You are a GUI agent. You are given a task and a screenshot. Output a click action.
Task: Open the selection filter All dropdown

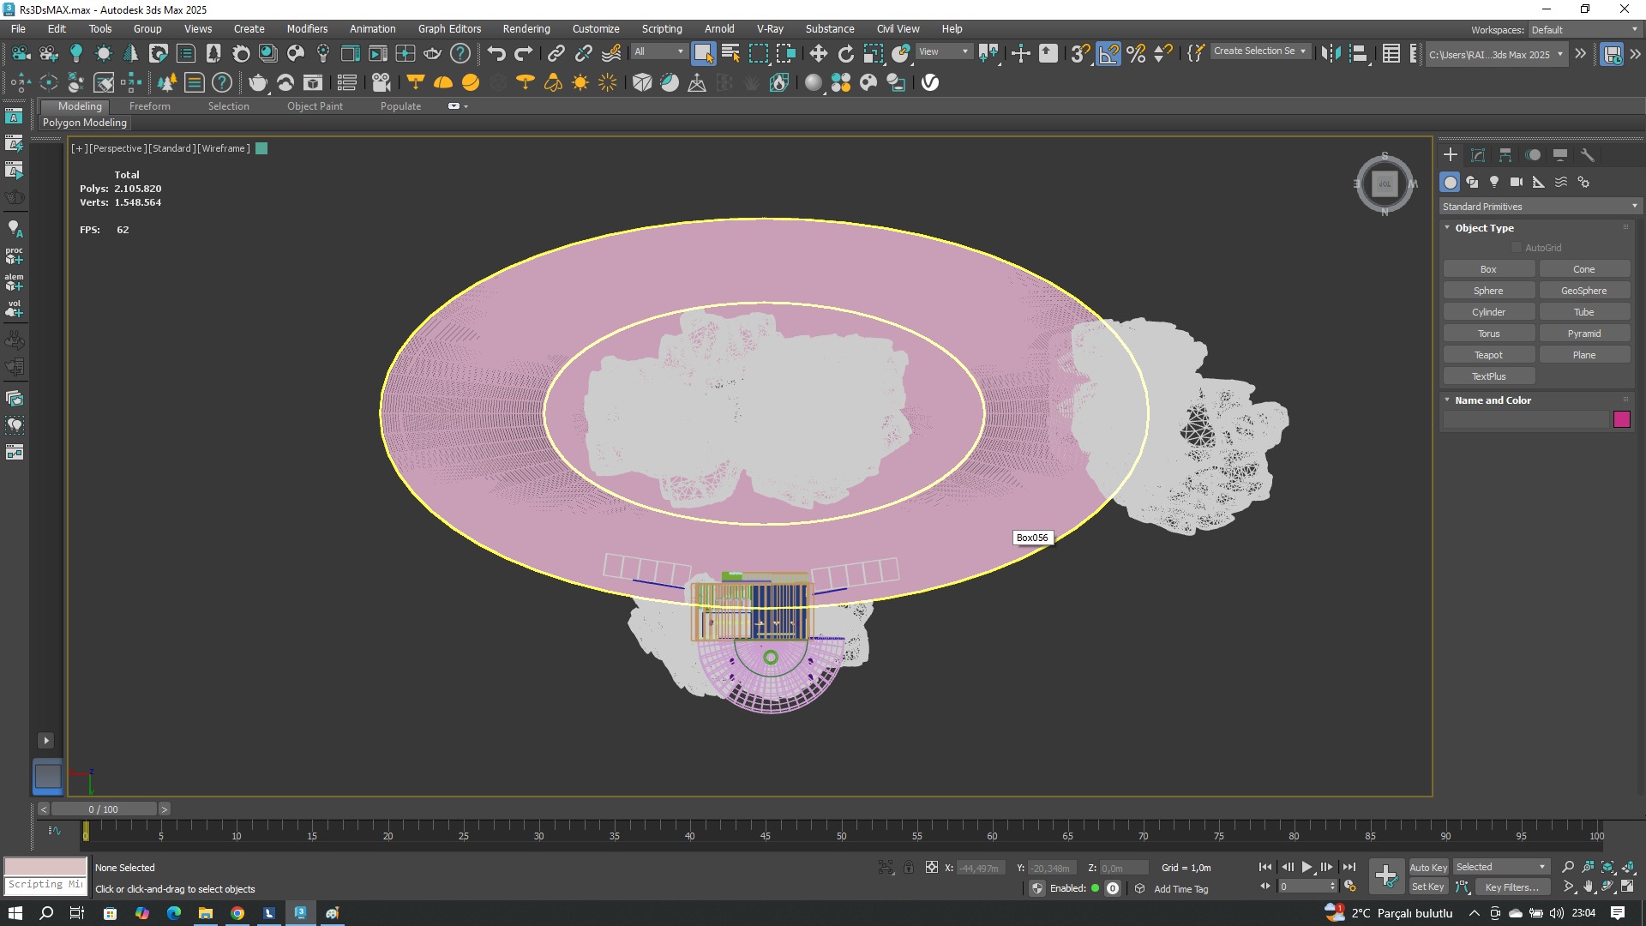coord(659,51)
